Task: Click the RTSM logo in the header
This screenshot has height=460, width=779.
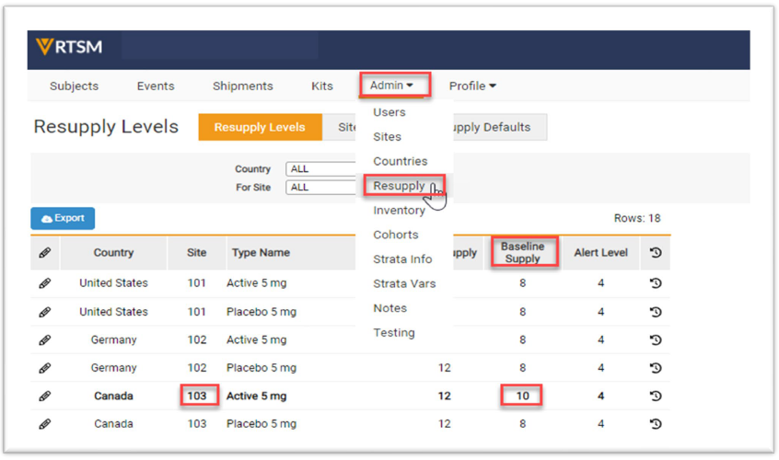Action: point(70,48)
